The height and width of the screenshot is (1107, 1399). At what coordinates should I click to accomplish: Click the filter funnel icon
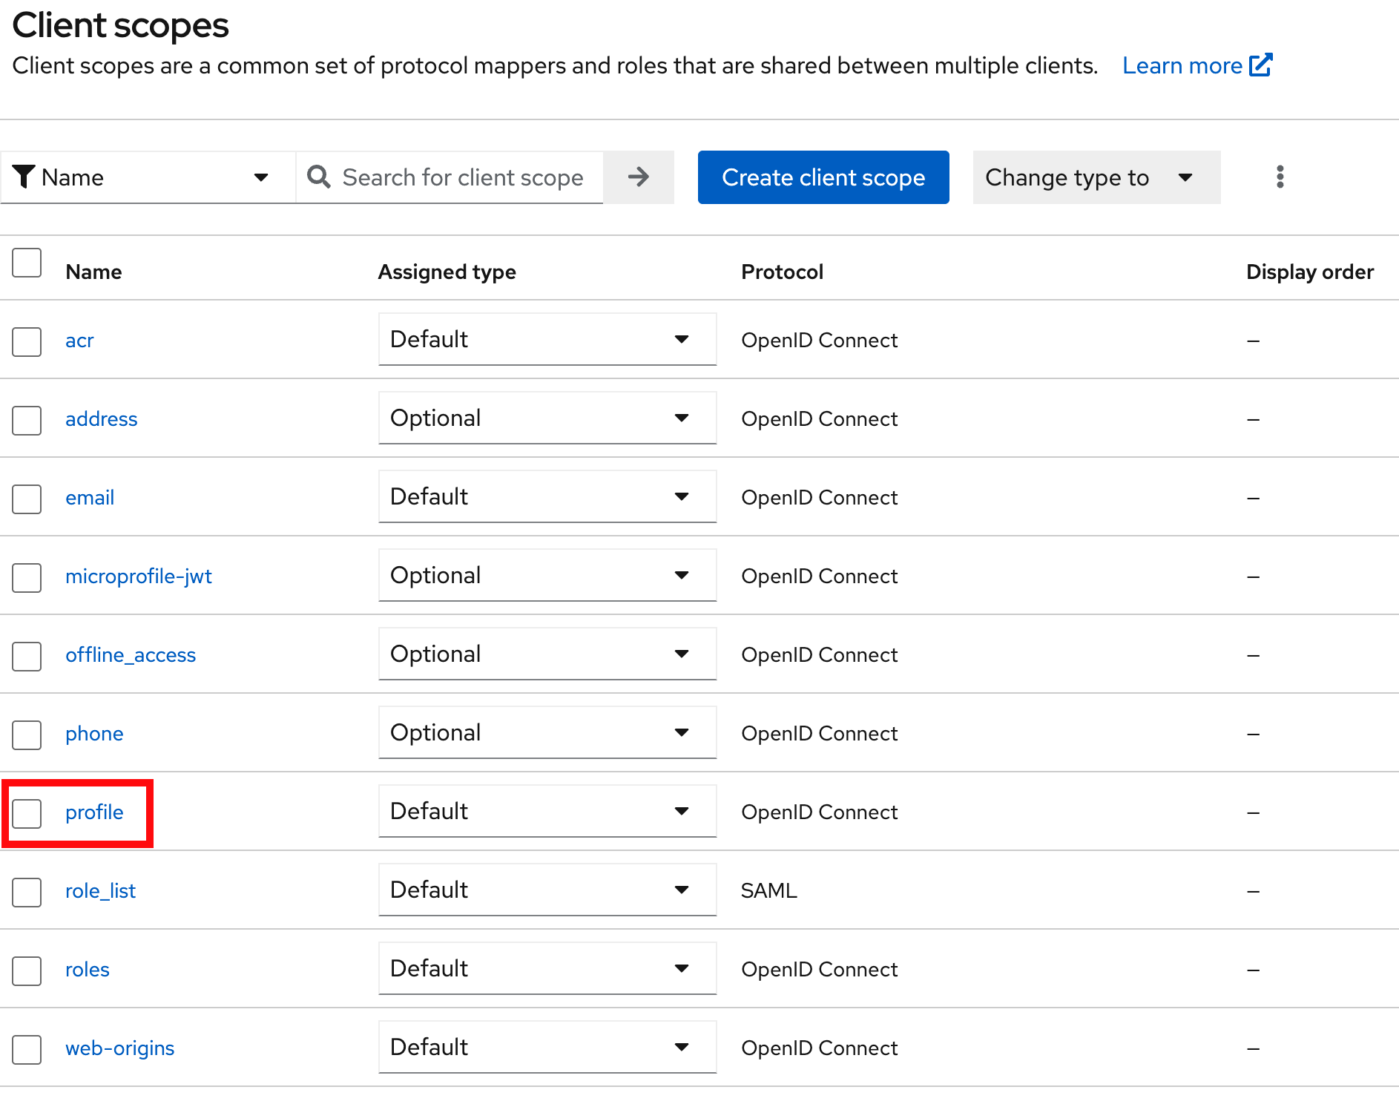click(x=24, y=177)
